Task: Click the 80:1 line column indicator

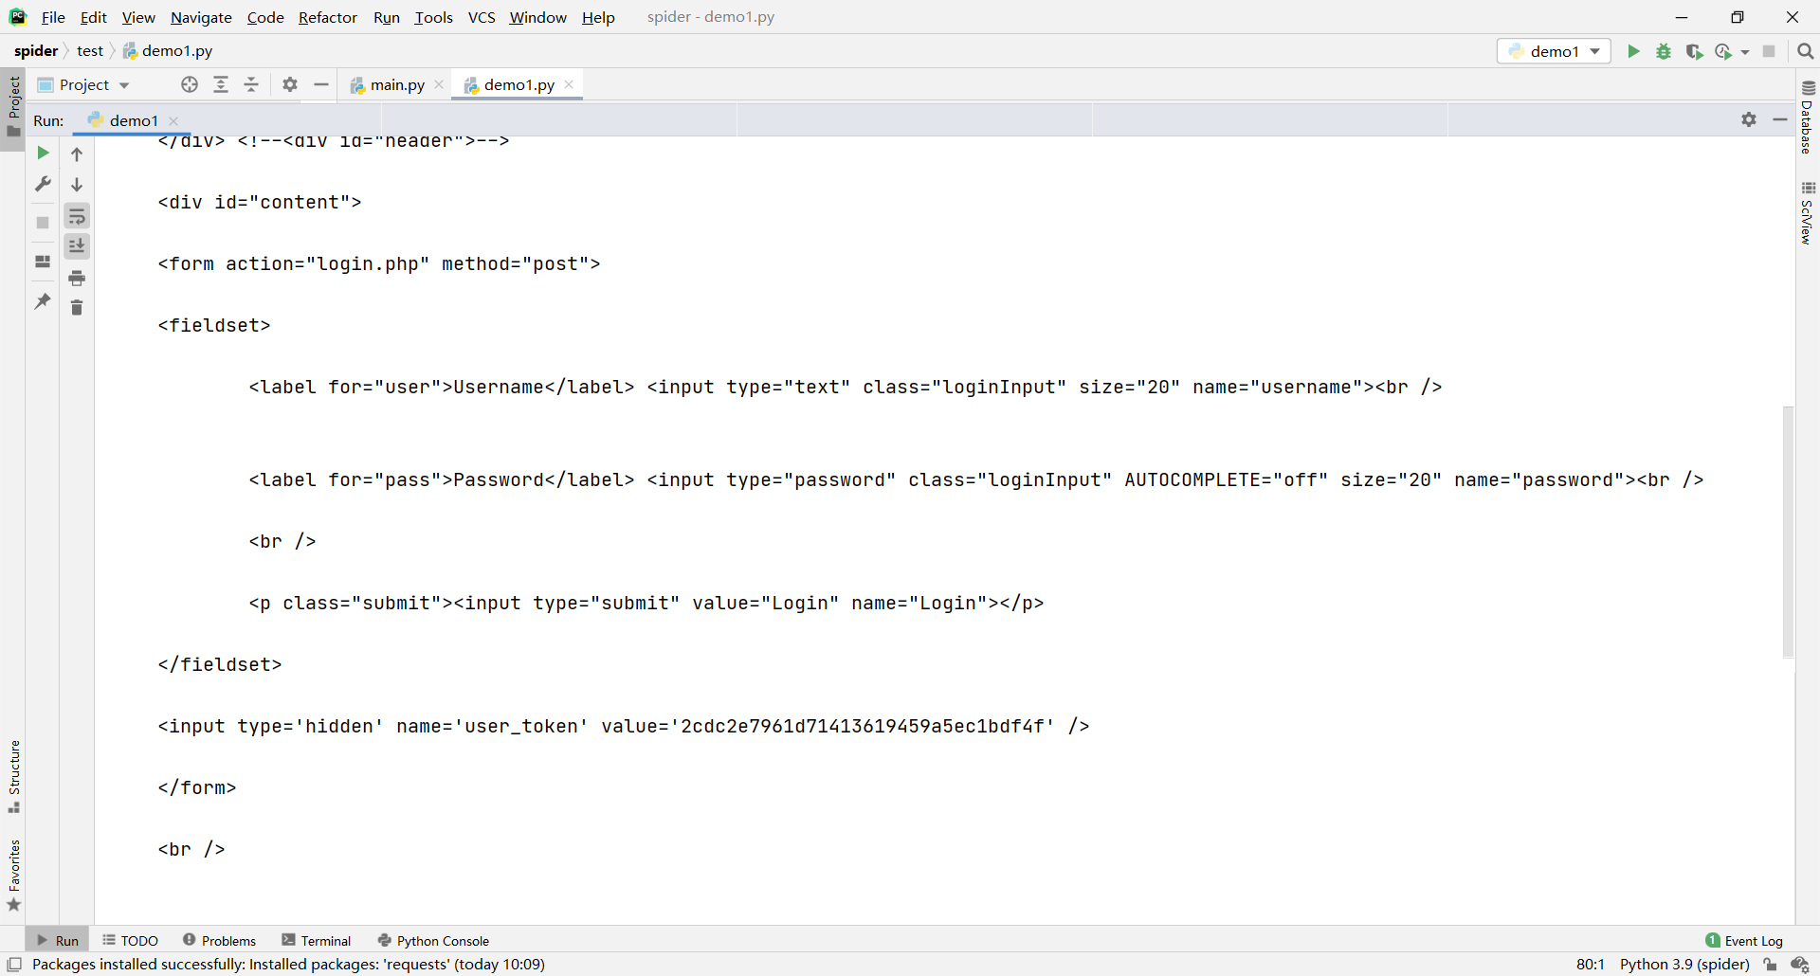Action: point(1591,964)
